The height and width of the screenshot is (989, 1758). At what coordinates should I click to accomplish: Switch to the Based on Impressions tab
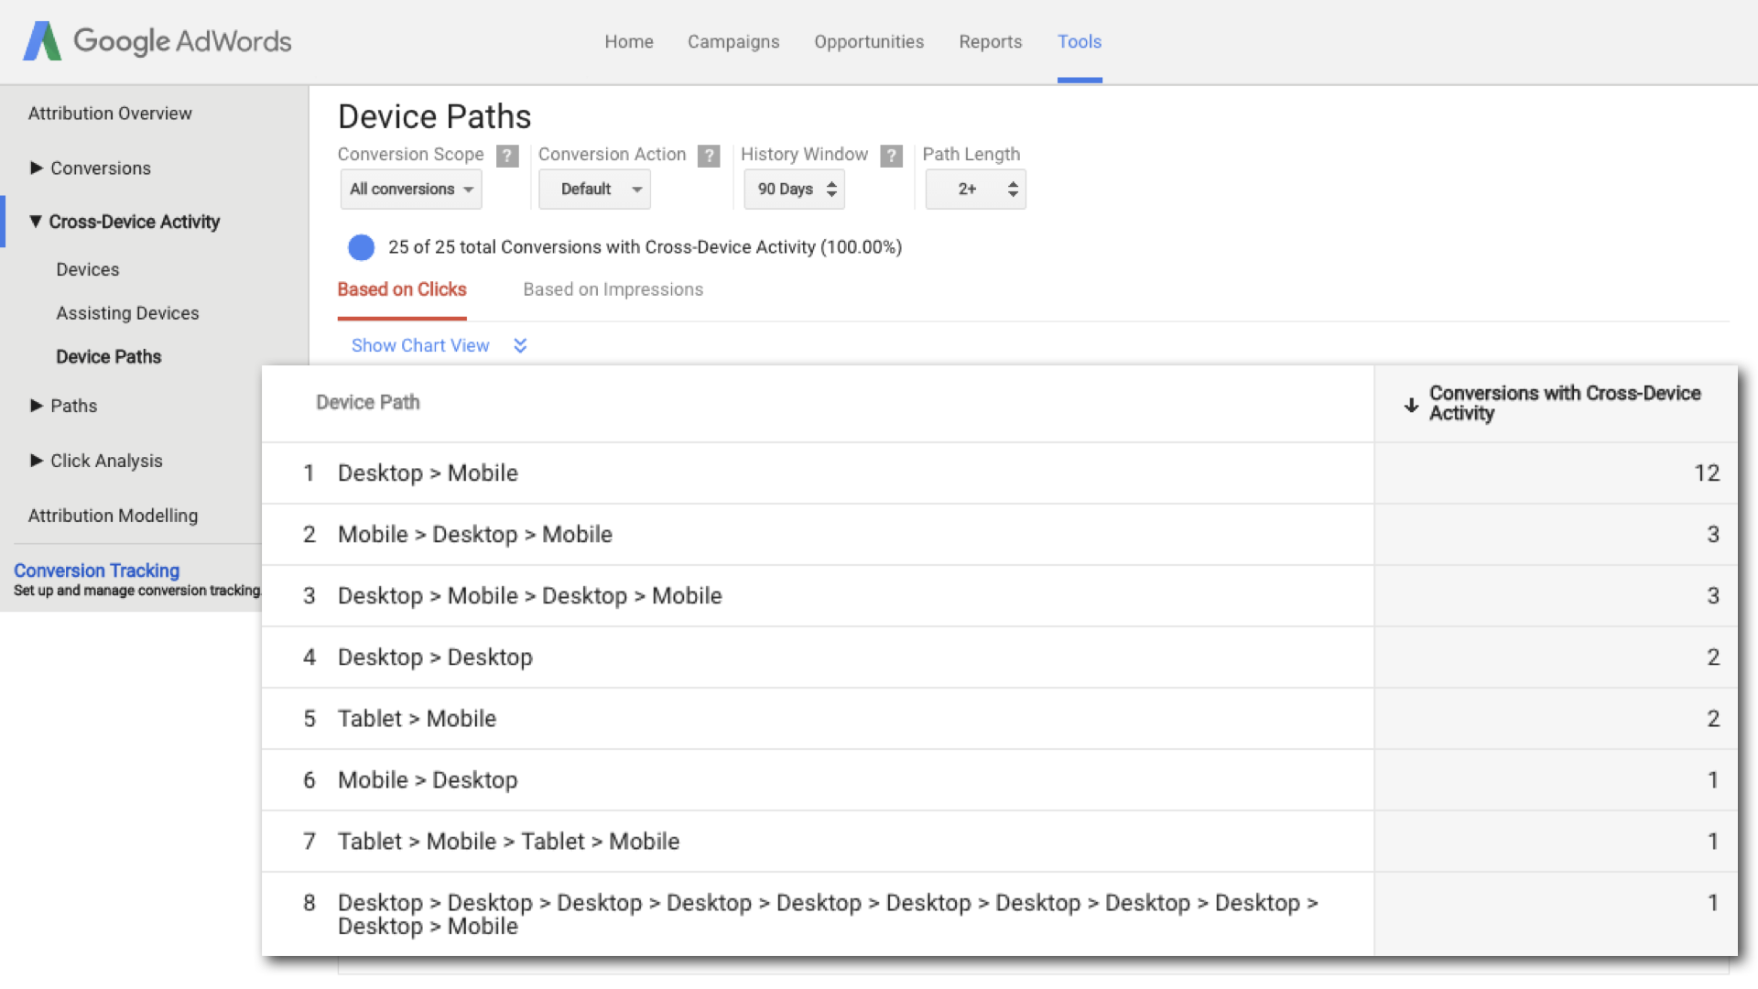613,289
